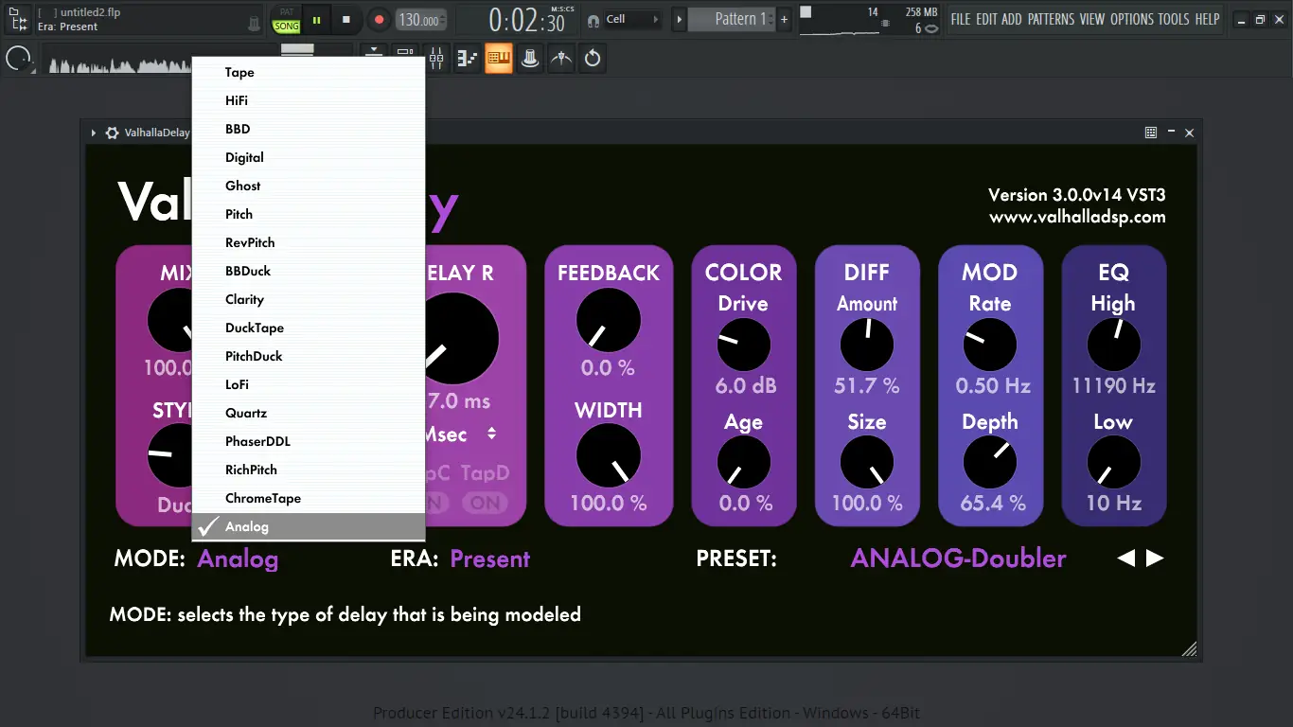Select HiFi mode from the list
The width and height of the screenshot is (1293, 727).
pyautogui.click(x=309, y=100)
